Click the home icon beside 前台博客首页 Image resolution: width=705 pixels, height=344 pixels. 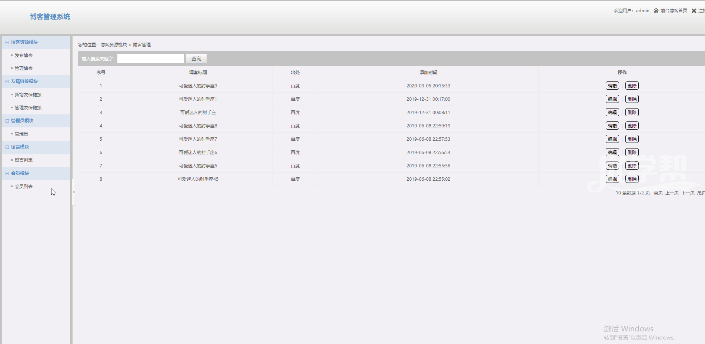[656, 11]
